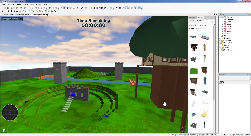Image resolution: width=251 pixels, height=136 pixels.
Task: Switch to the TeamCaptureTheFlag document tab
Action: click(40, 15)
